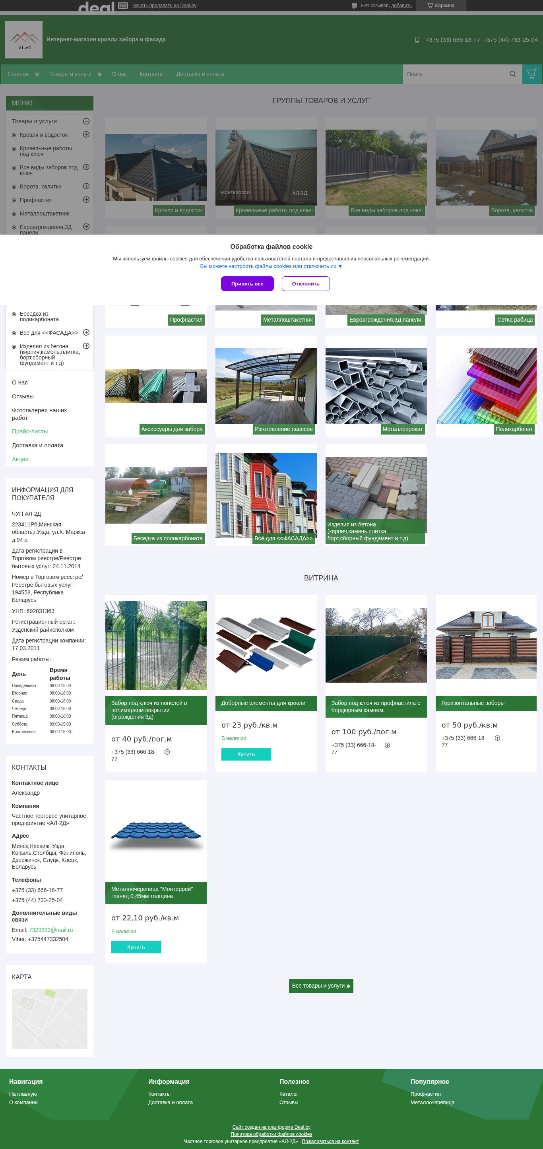Click the green shopping cart icon next to search
Screen dimensions: 543x1149
532,74
